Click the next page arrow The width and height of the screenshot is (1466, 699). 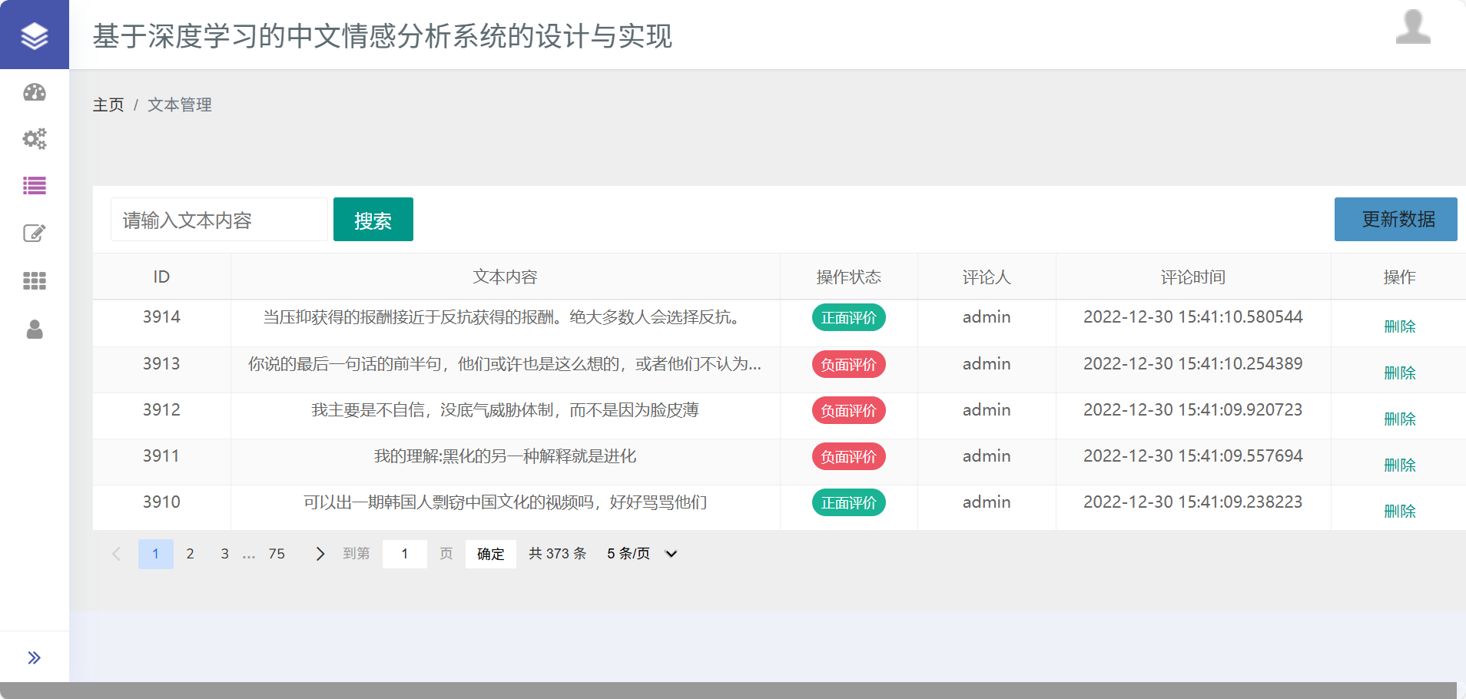[x=320, y=554]
